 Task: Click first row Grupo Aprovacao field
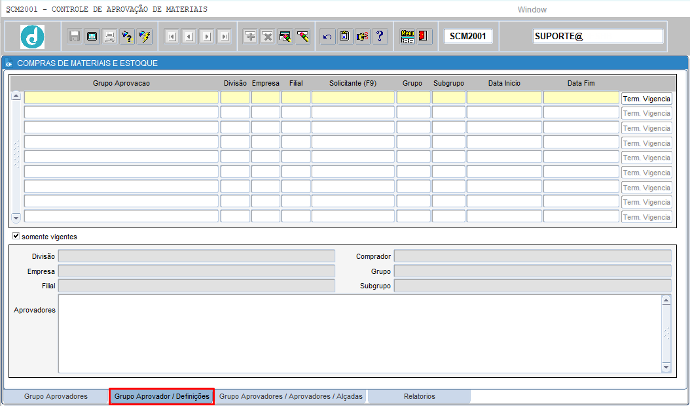(121, 97)
